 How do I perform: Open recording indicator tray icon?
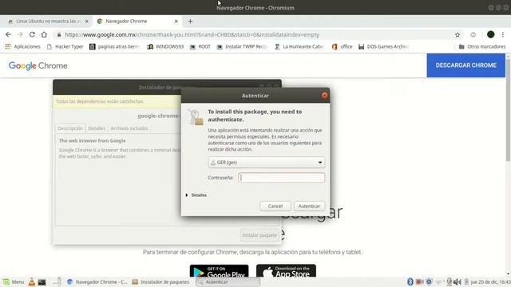point(419,281)
